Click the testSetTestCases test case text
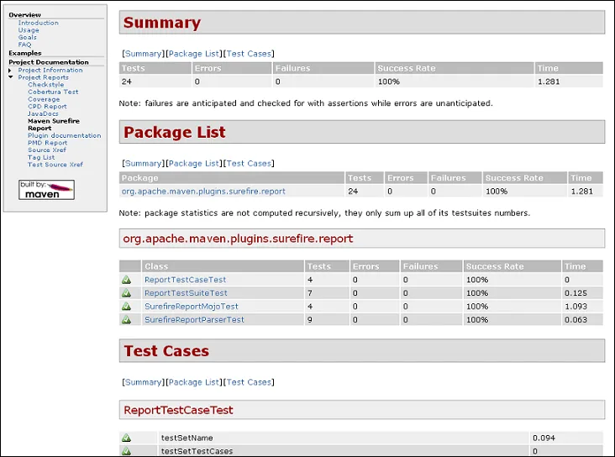Viewport: 615px width, 457px height. pyautogui.click(x=197, y=451)
